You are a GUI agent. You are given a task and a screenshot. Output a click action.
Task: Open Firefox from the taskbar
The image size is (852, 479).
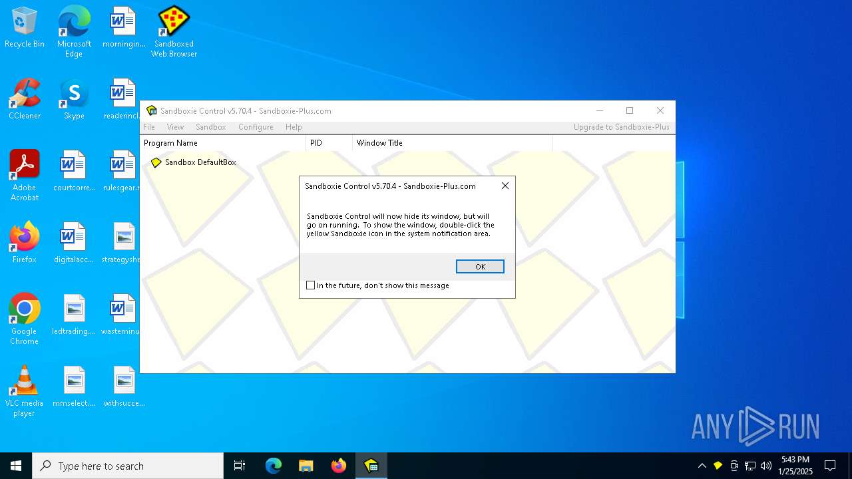coord(339,466)
